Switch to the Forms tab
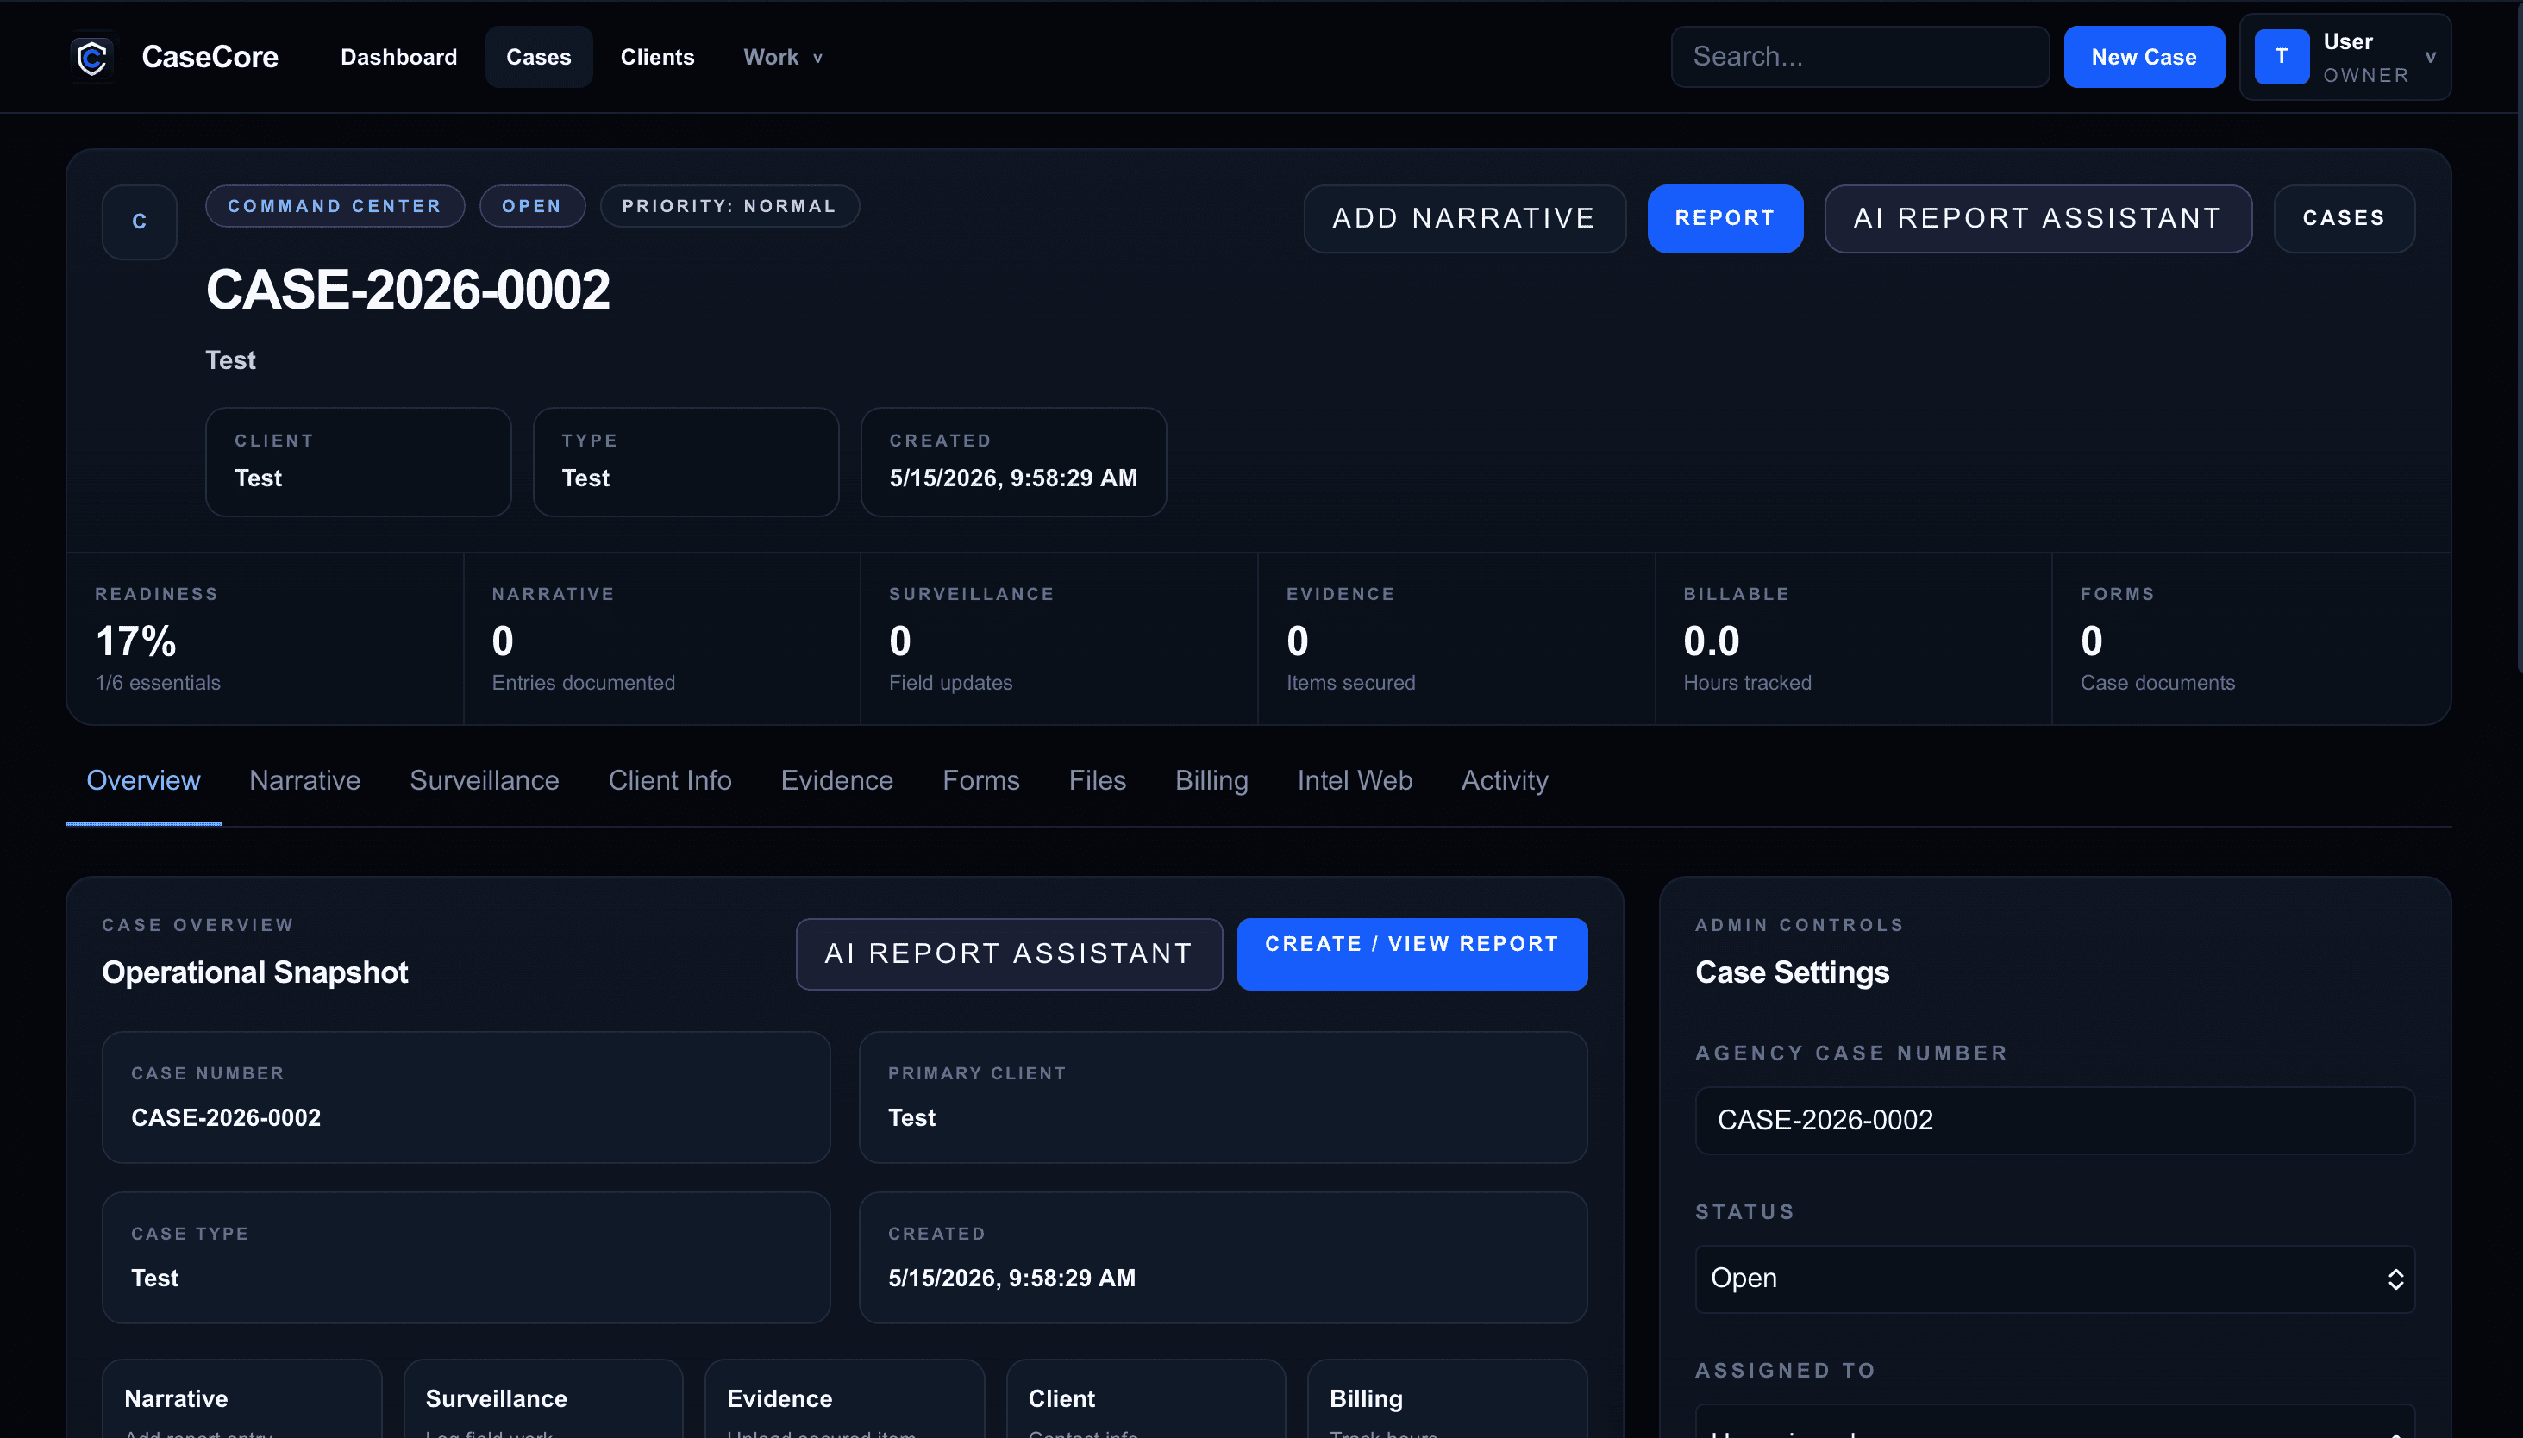 coord(981,780)
